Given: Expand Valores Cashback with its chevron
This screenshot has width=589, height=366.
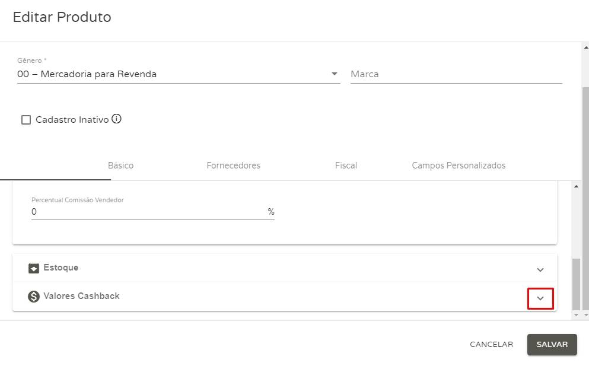Looking at the screenshot, I should coord(540,298).
